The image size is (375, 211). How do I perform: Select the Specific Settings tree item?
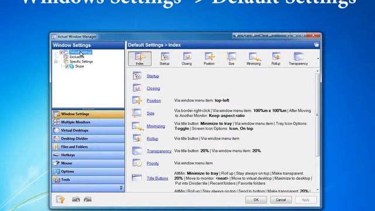pyautogui.click(x=81, y=62)
